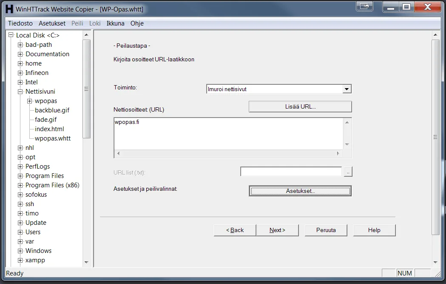The height and width of the screenshot is (284, 446).
Task: Expand the wpopas subfolder
Action: click(x=30, y=101)
